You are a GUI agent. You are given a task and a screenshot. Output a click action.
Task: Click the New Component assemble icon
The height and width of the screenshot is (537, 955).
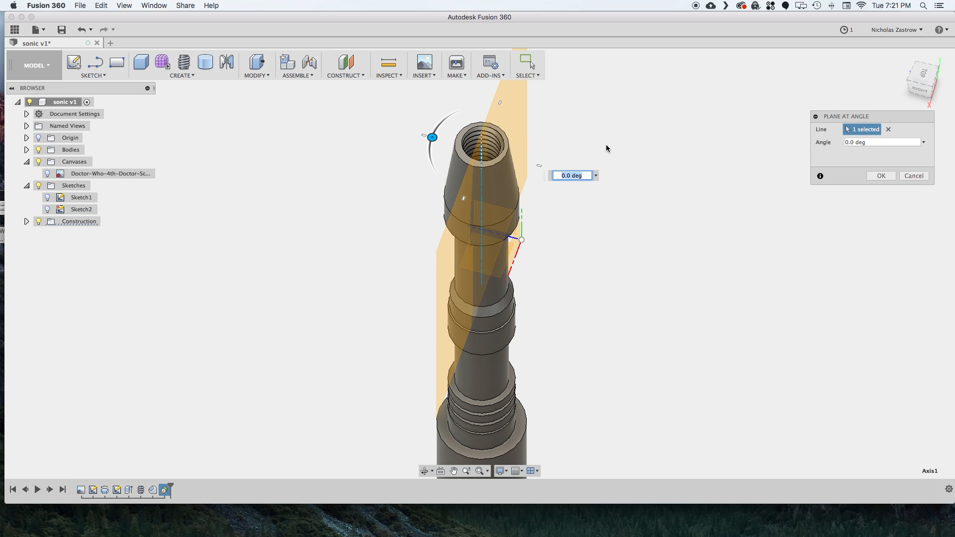[x=287, y=62]
